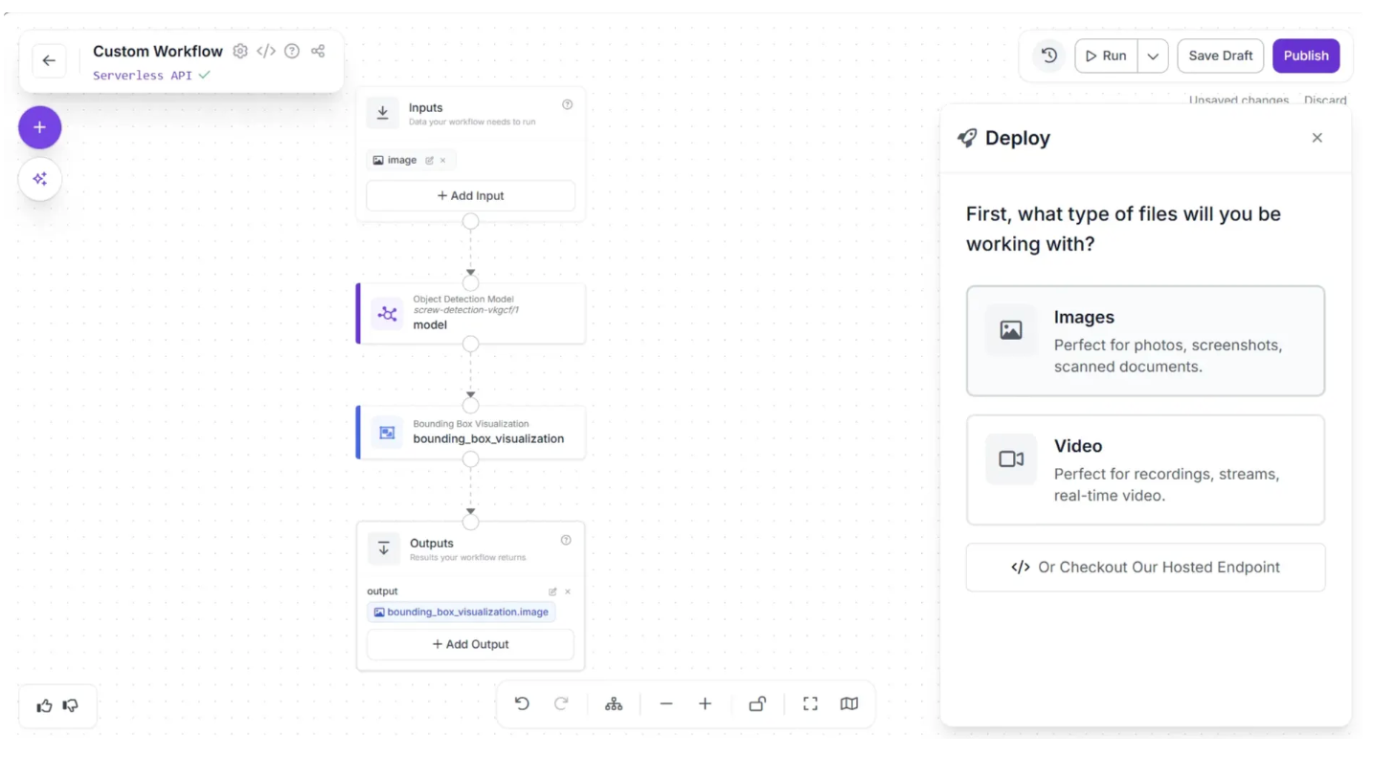The width and height of the screenshot is (1373, 758).
Task: Select the Video file type option
Action: (1145, 470)
